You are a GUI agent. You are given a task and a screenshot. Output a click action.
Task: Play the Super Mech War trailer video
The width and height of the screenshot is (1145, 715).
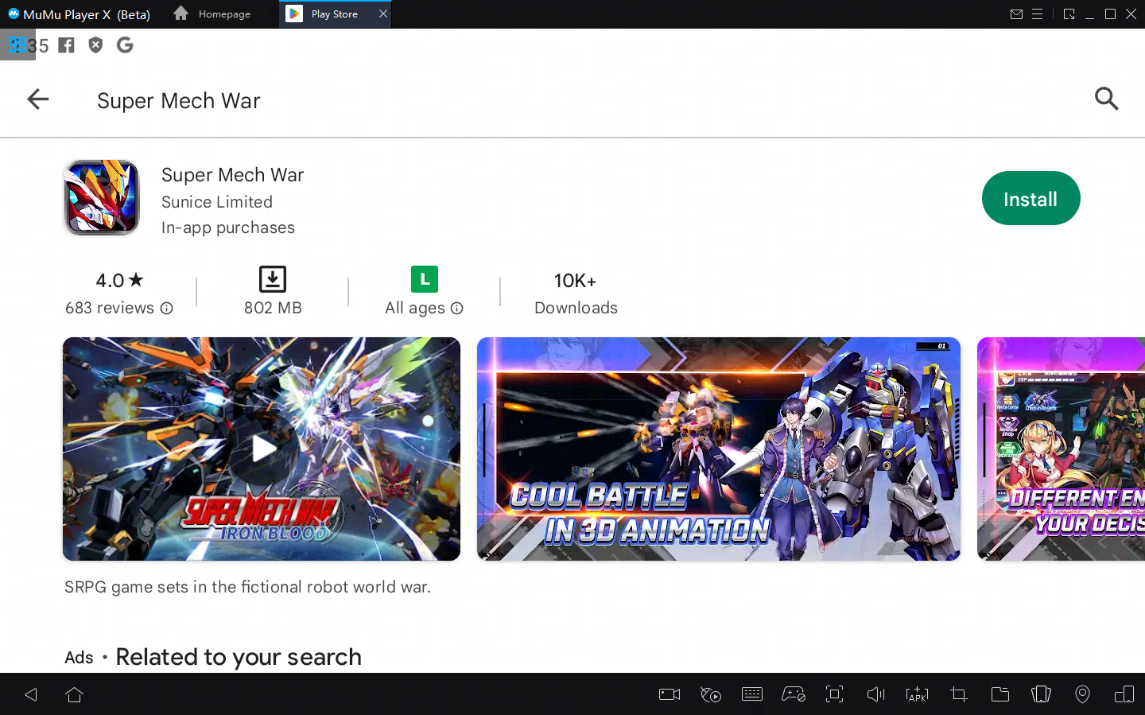pyautogui.click(x=262, y=449)
